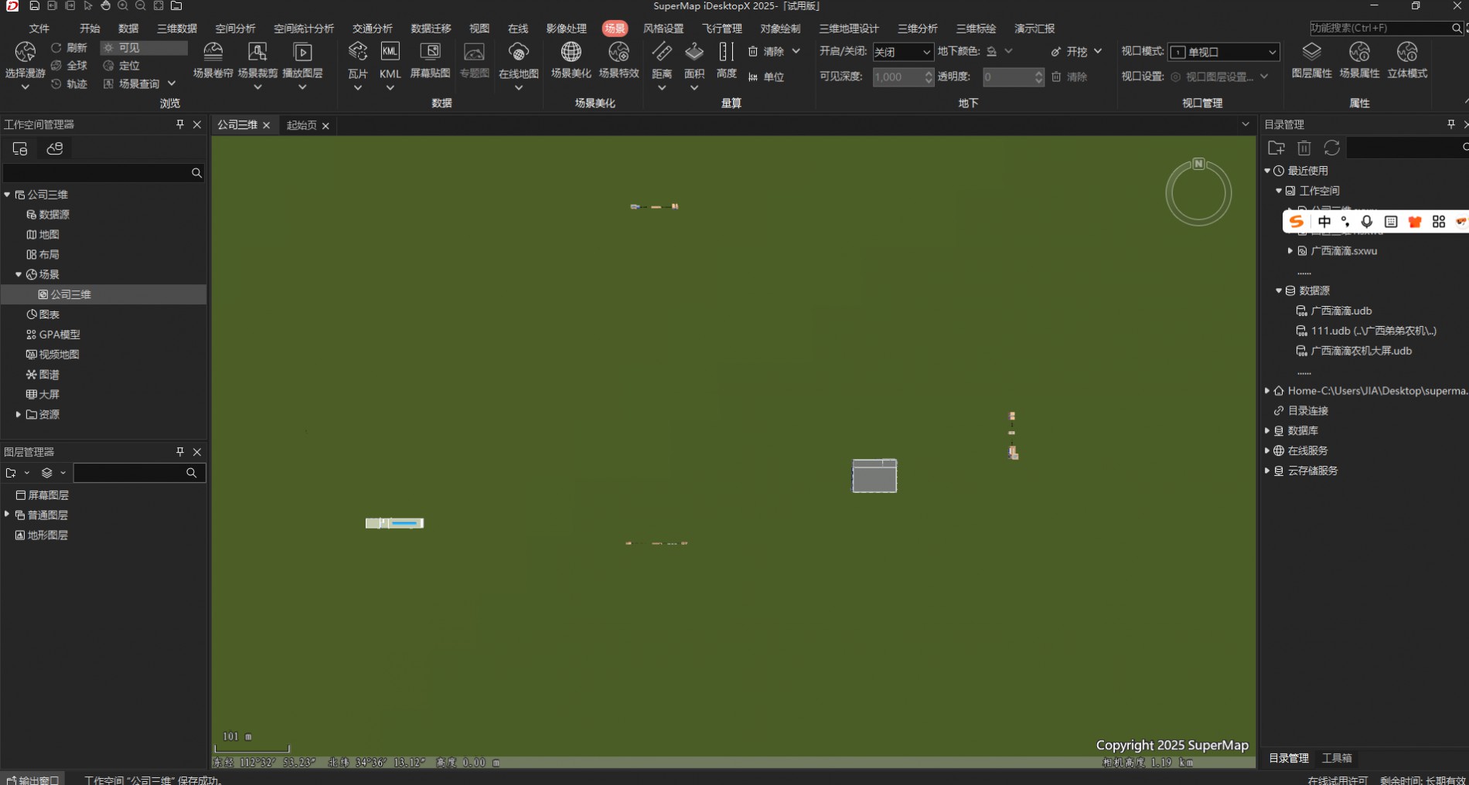
Task: Enable the 立体模式 stereo mode
Action: (x=1407, y=60)
